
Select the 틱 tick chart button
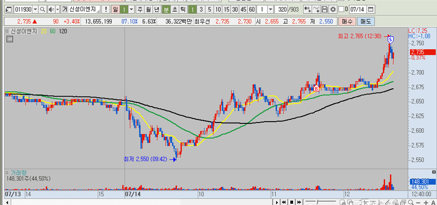click(183, 10)
